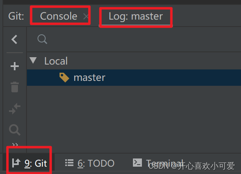Click the search icon in branch filter
Viewport: 241px width, 174px height.
point(42,39)
